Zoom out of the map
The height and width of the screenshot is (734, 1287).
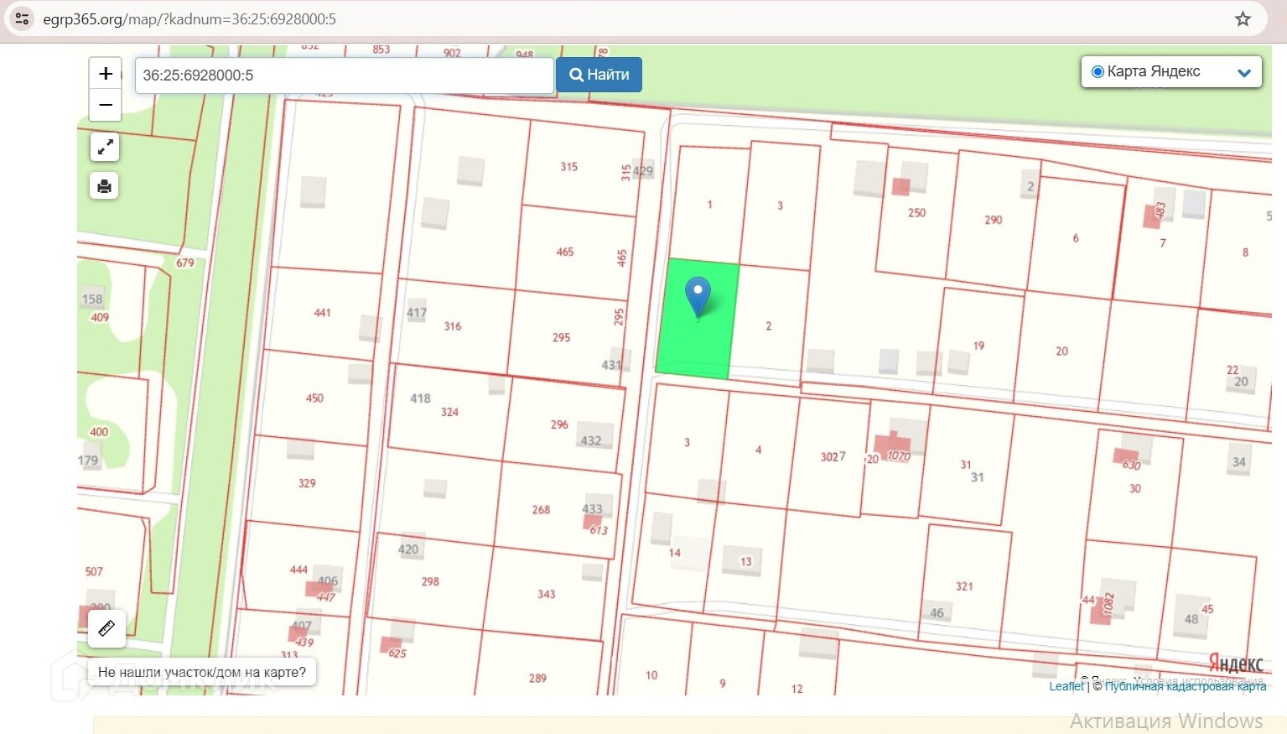pyautogui.click(x=106, y=106)
